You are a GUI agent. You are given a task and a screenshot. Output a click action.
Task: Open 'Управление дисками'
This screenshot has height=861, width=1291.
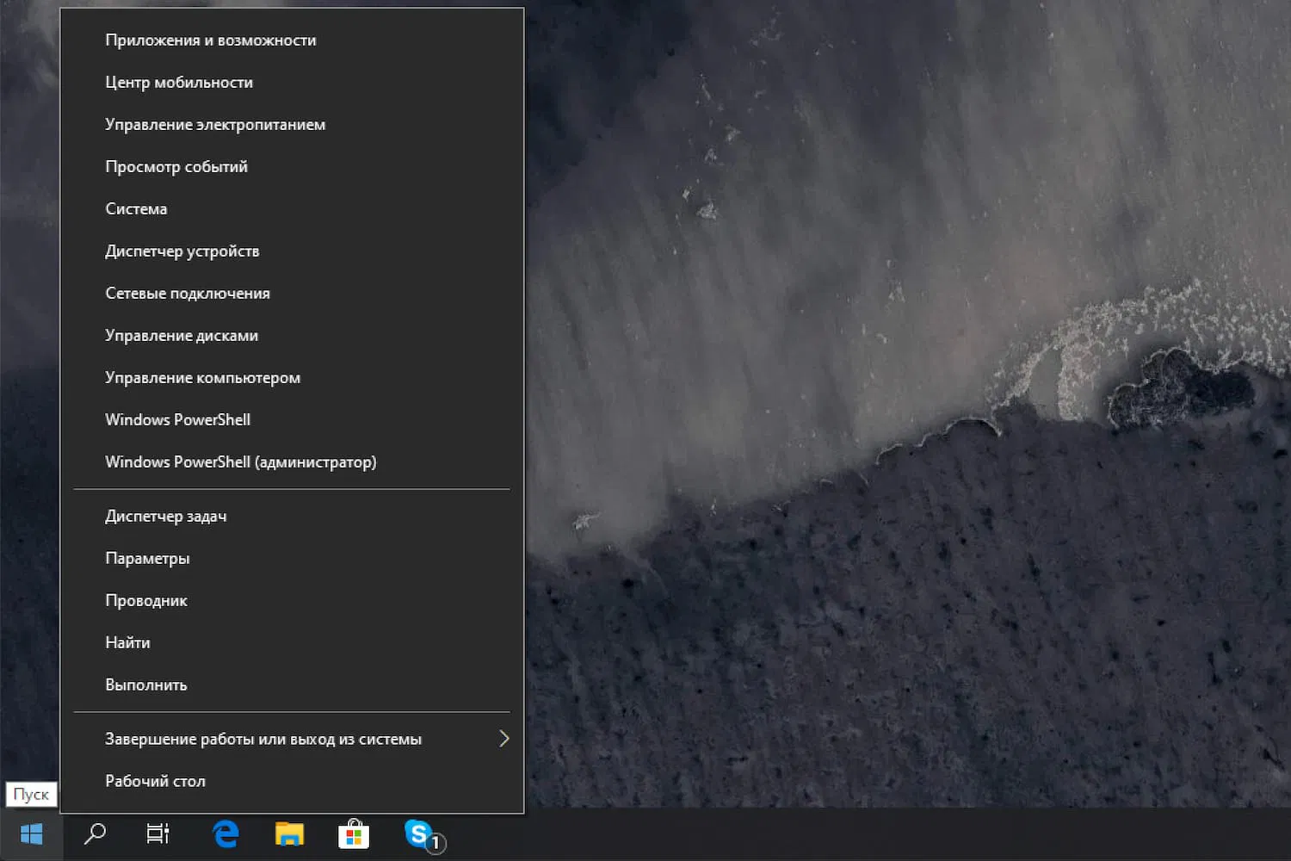[x=292, y=336]
